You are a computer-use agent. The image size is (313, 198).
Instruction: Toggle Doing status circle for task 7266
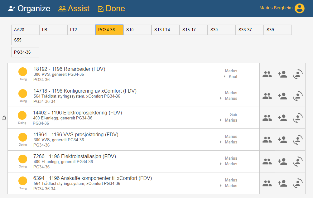23,159
